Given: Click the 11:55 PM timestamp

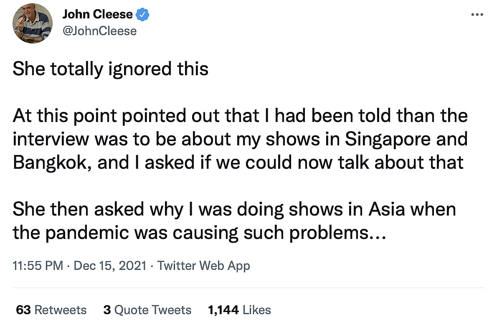Looking at the screenshot, I should tap(38, 266).
